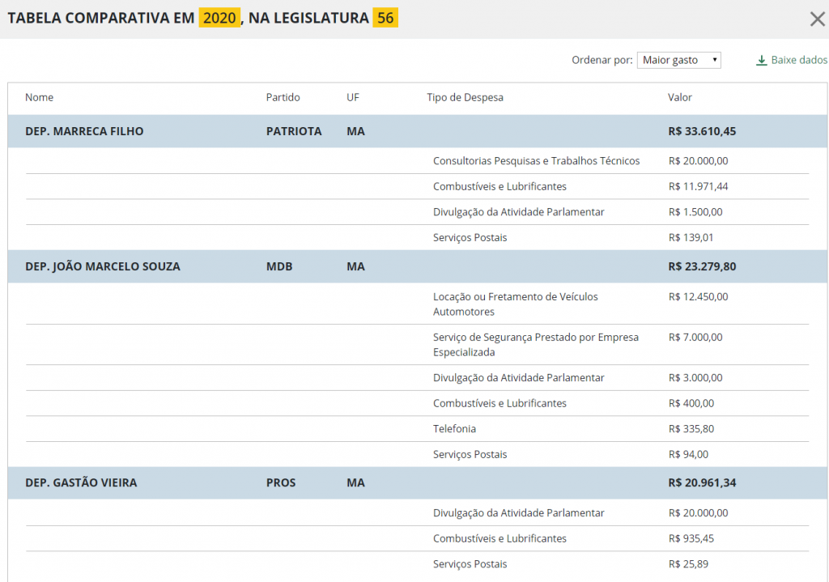Click the highlighted year 2020
The height and width of the screenshot is (582, 829).
click(219, 18)
